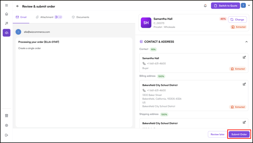253x143 pixels.
Task: Edit the Samantha Hall contact card
Action: (x=244, y=57)
